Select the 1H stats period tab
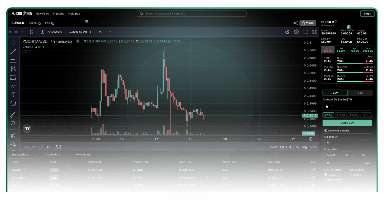The width and height of the screenshot is (384, 205). click(x=341, y=49)
